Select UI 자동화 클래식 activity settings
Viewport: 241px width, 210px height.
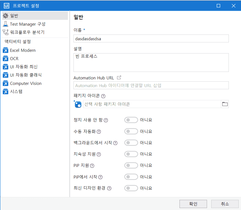[x=35, y=75]
